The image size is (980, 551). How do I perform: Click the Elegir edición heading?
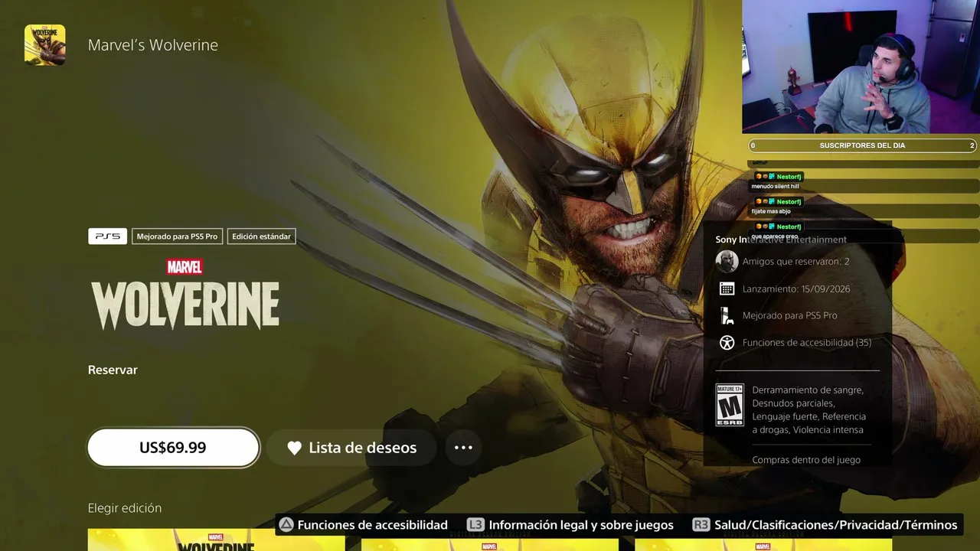pyautogui.click(x=125, y=508)
